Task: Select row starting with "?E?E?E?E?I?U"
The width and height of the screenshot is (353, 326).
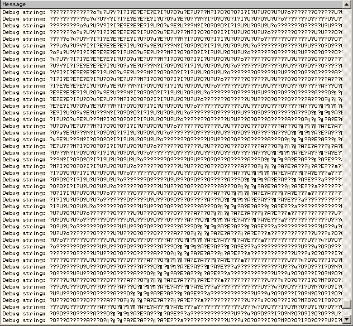Action: (x=168, y=91)
